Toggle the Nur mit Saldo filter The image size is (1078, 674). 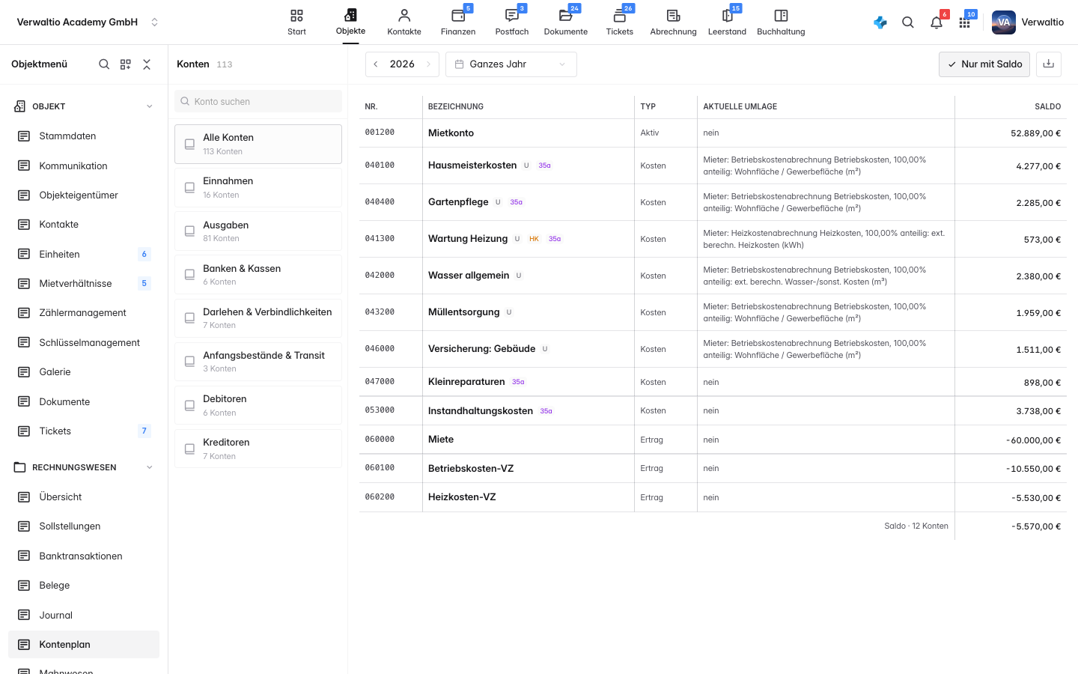[x=984, y=64]
